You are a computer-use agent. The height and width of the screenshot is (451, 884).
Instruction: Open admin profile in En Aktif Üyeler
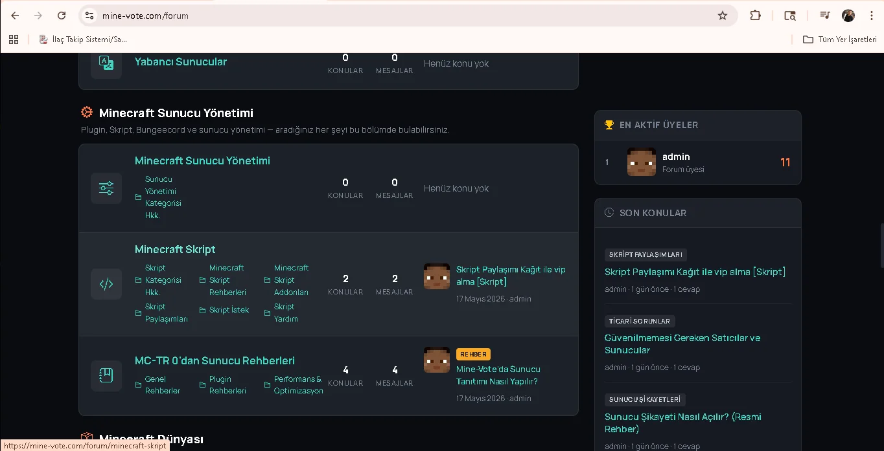pyautogui.click(x=676, y=157)
